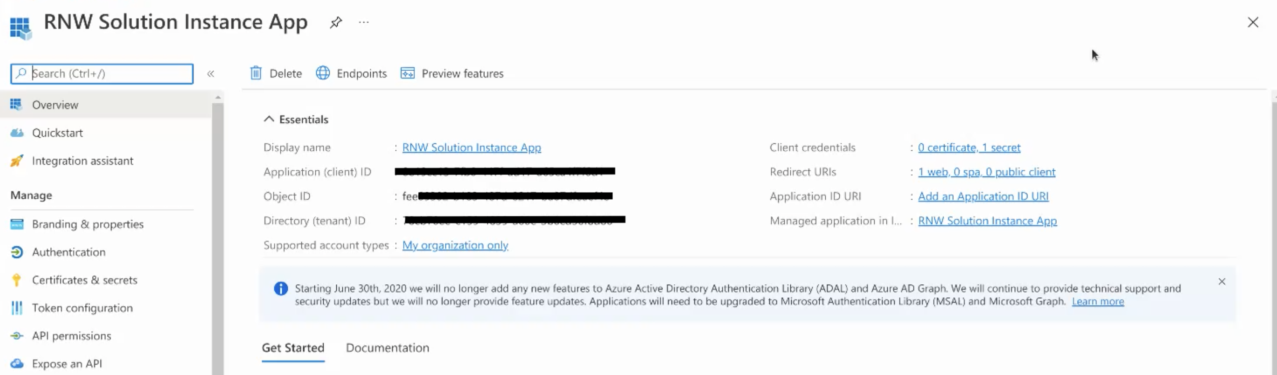Viewport: 1277px width, 375px height.
Task: Click Learn more in the ADAL notice
Action: click(x=1098, y=301)
